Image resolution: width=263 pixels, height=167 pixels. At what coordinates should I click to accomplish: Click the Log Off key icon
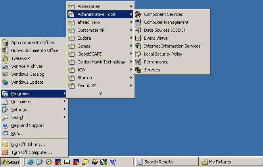coord(5,144)
